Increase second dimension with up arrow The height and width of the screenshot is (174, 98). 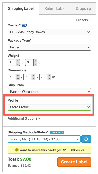[x=33, y=76]
